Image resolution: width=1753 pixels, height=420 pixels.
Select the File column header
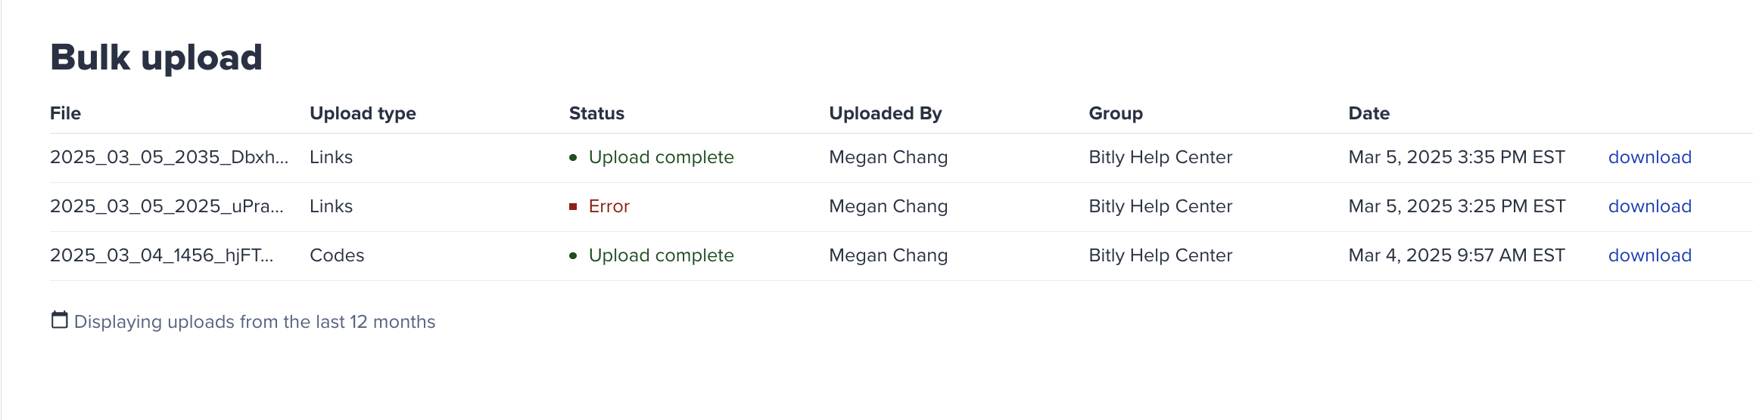65,113
